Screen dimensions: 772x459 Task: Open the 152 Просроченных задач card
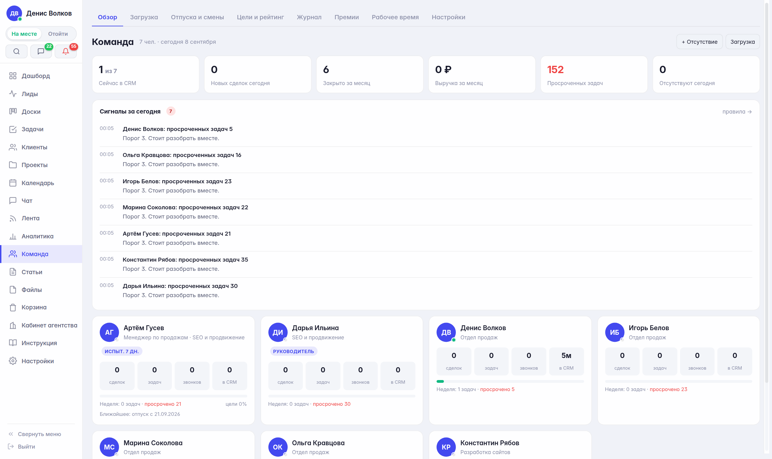pyautogui.click(x=594, y=74)
